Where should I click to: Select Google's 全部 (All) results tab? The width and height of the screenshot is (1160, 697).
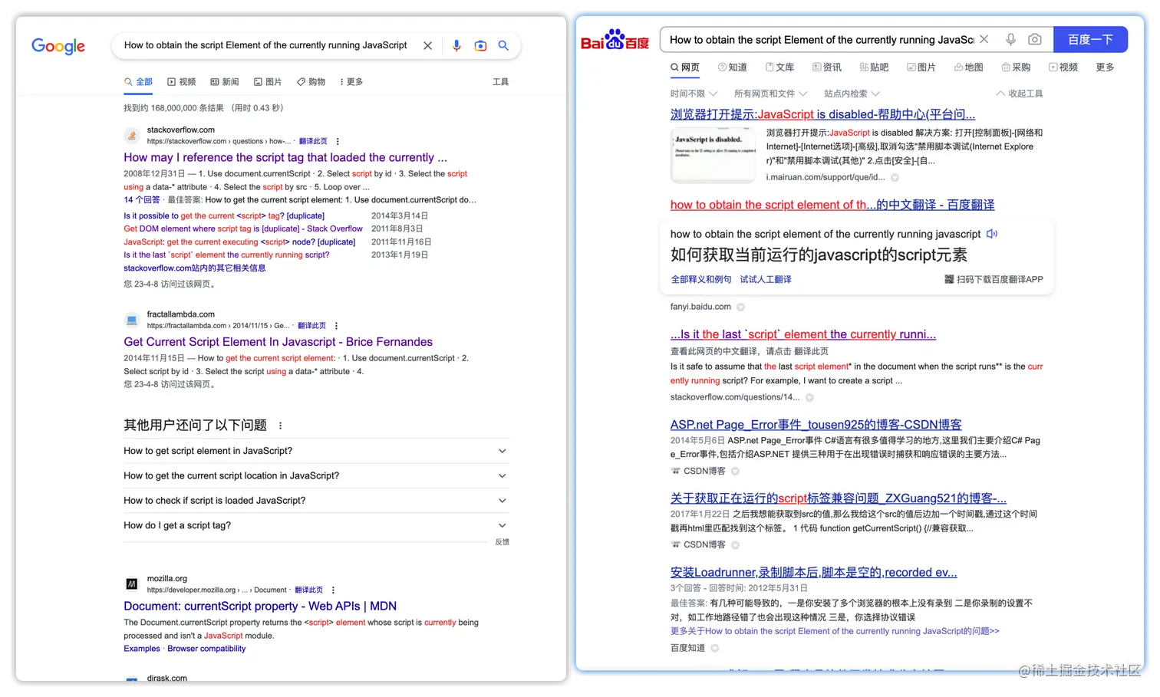[x=139, y=82]
